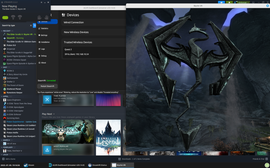Open Steam announcements megaphone icon
The height and width of the screenshot is (168, 270).
coord(221,3)
